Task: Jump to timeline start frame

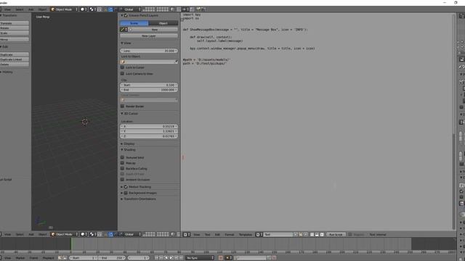Action: pyautogui.click(x=156, y=258)
